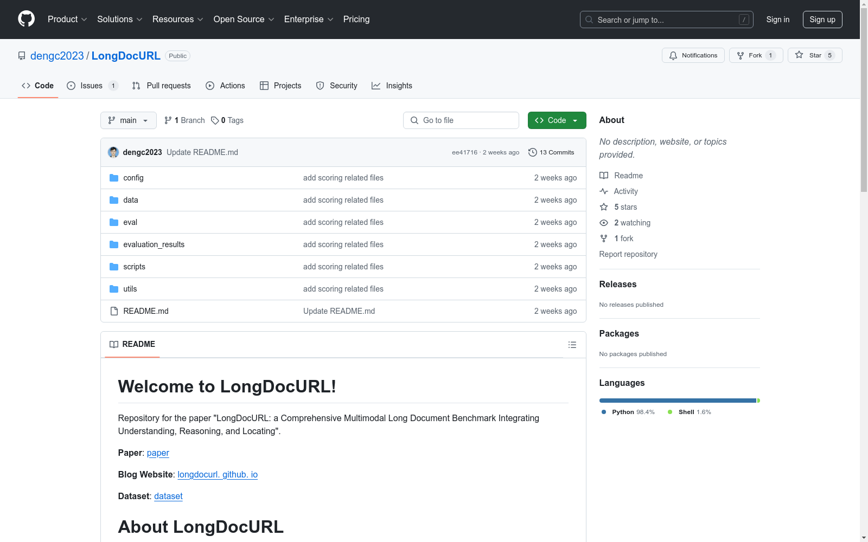Fork the LongDocURL repository
868x542 pixels.
pyautogui.click(x=756, y=55)
